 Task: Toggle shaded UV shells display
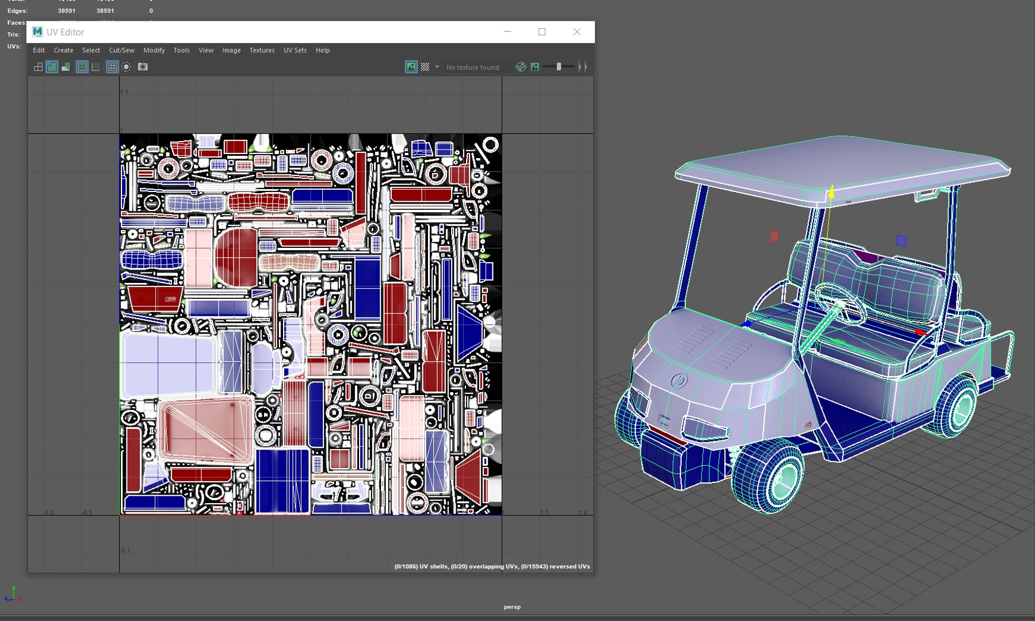point(52,67)
